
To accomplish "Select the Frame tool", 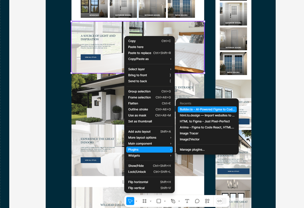I will pos(145,201).
